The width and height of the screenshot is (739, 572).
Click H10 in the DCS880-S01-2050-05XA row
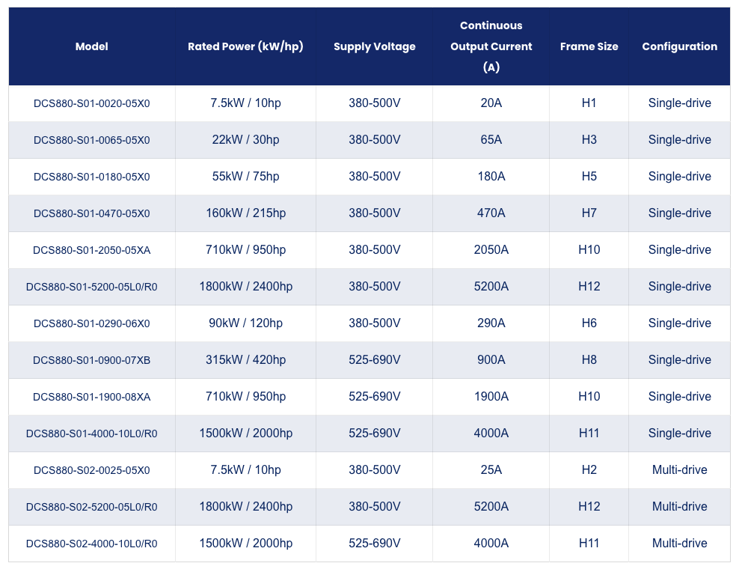589,249
